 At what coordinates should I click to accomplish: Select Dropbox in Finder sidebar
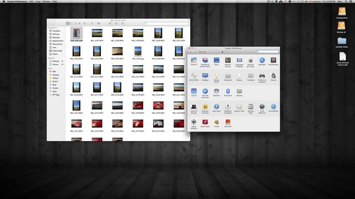point(54,31)
